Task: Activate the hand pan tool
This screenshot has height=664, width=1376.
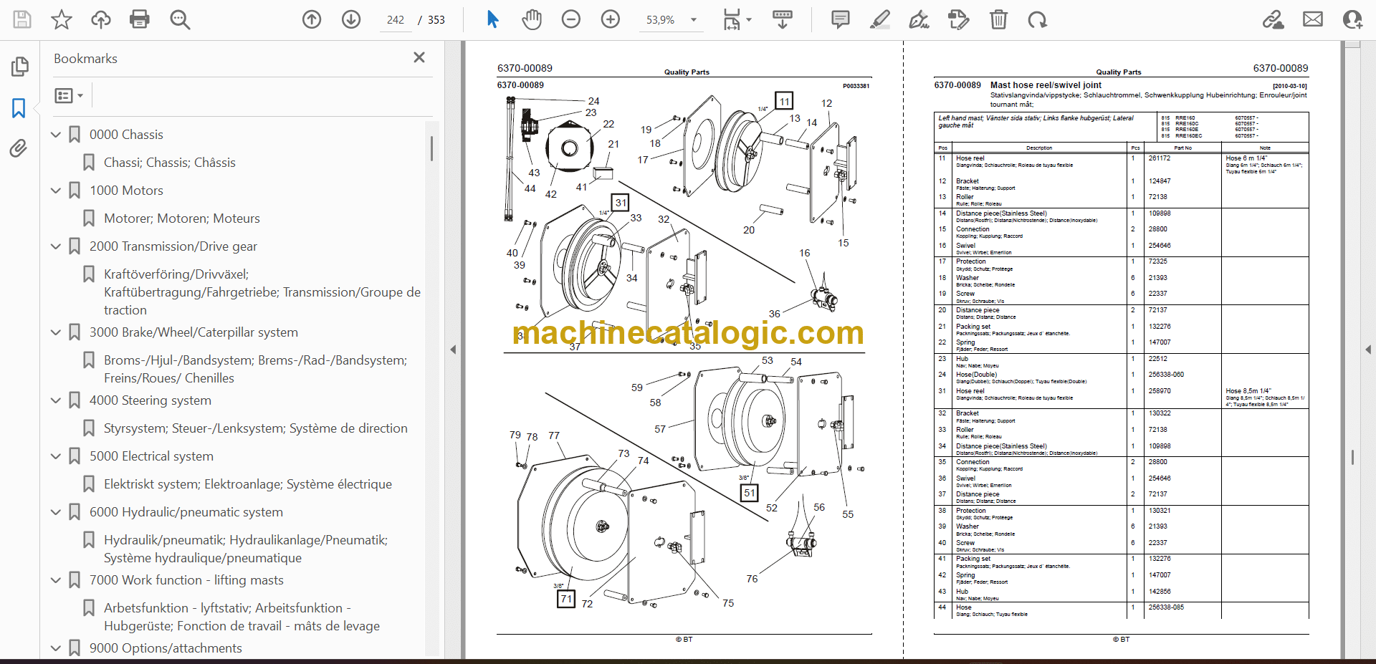Action: coord(532,19)
